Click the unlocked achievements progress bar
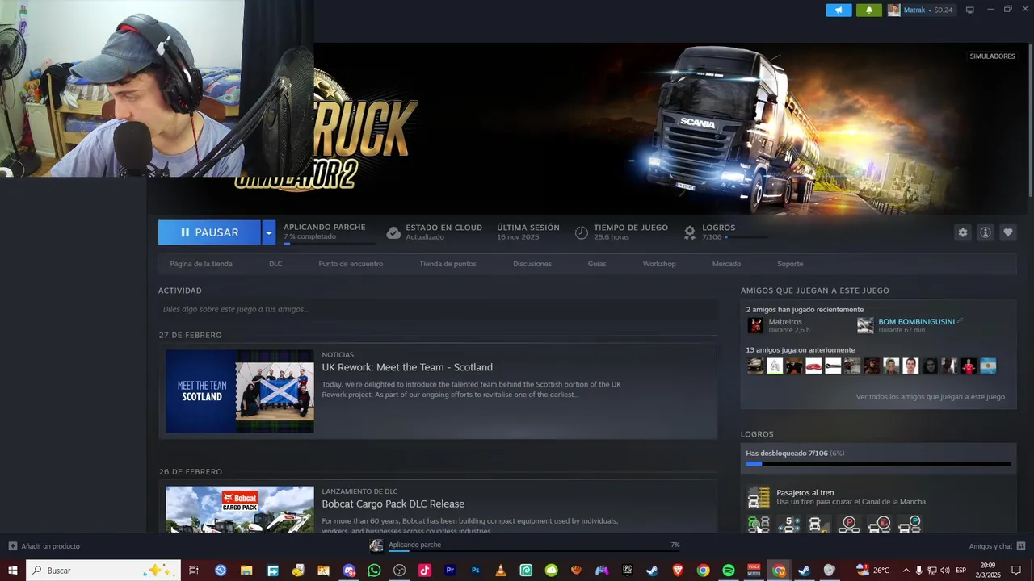1034x581 pixels. 878,464
